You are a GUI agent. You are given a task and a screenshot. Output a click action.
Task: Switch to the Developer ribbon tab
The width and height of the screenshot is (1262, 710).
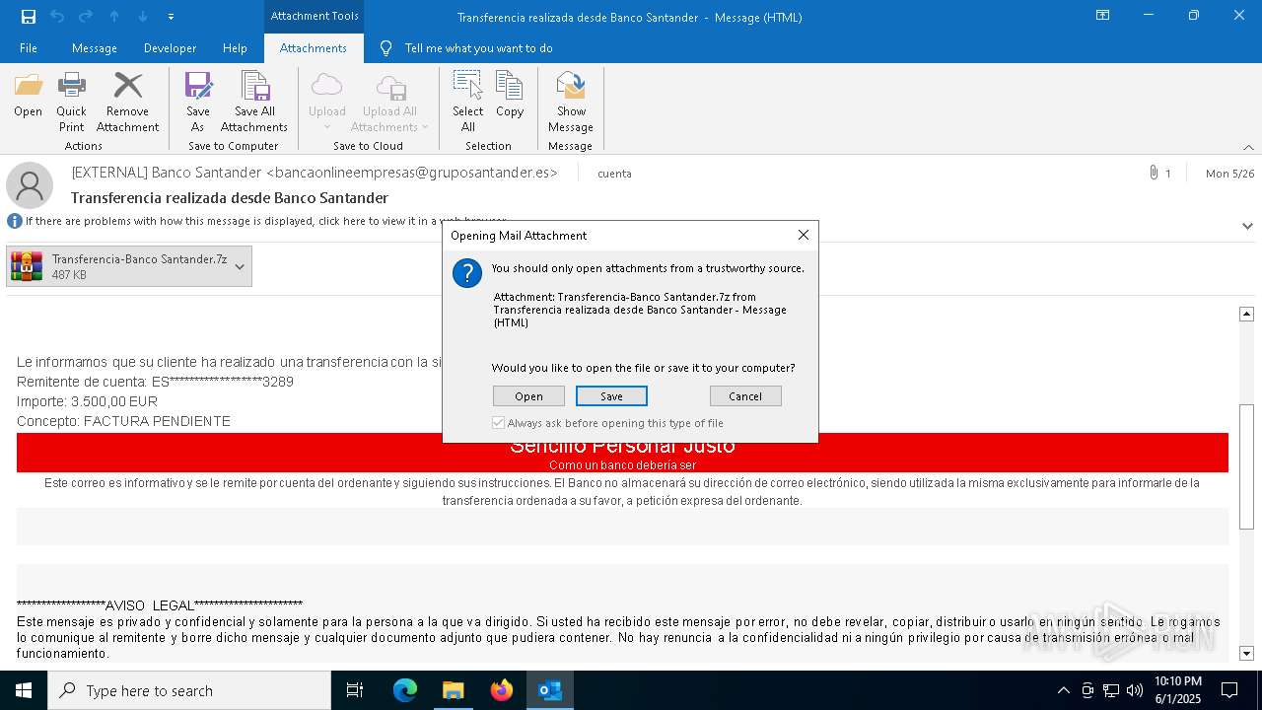[x=170, y=48]
